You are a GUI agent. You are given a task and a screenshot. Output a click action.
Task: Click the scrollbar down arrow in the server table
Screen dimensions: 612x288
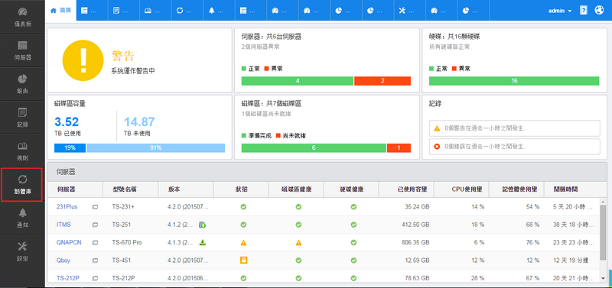point(604,278)
